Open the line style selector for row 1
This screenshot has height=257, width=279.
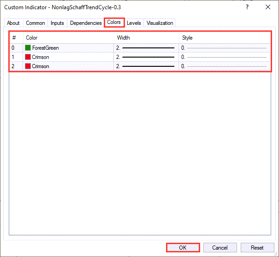coord(224,57)
